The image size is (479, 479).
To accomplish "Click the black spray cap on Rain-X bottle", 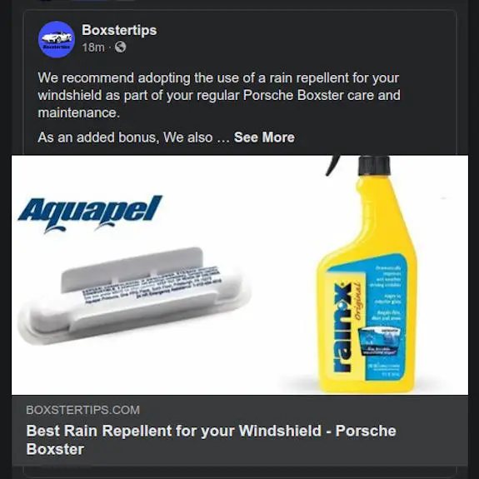I will coord(374,165).
